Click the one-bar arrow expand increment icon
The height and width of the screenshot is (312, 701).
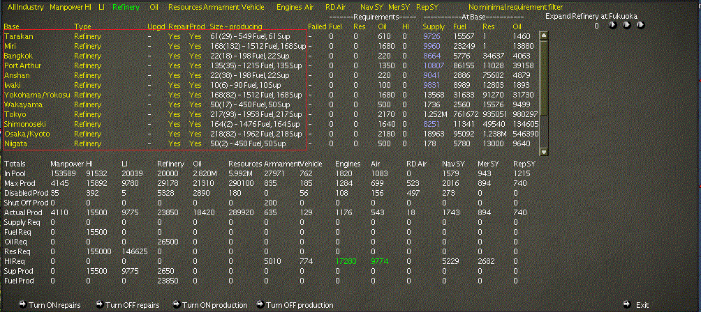[x=627, y=25]
